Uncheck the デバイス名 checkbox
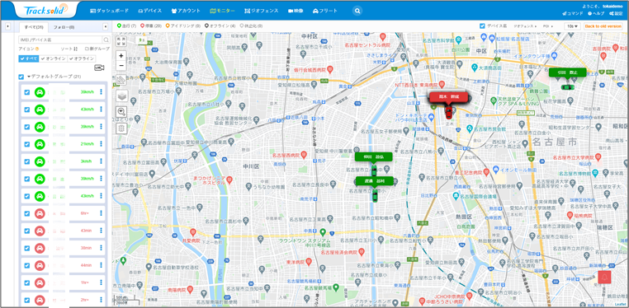The height and width of the screenshot is (308, 629). pos(483,26)
